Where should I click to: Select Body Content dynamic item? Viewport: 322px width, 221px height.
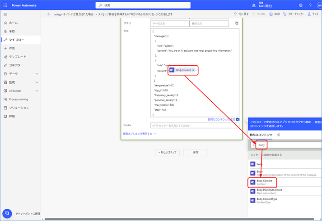click(x=285, y=182)
